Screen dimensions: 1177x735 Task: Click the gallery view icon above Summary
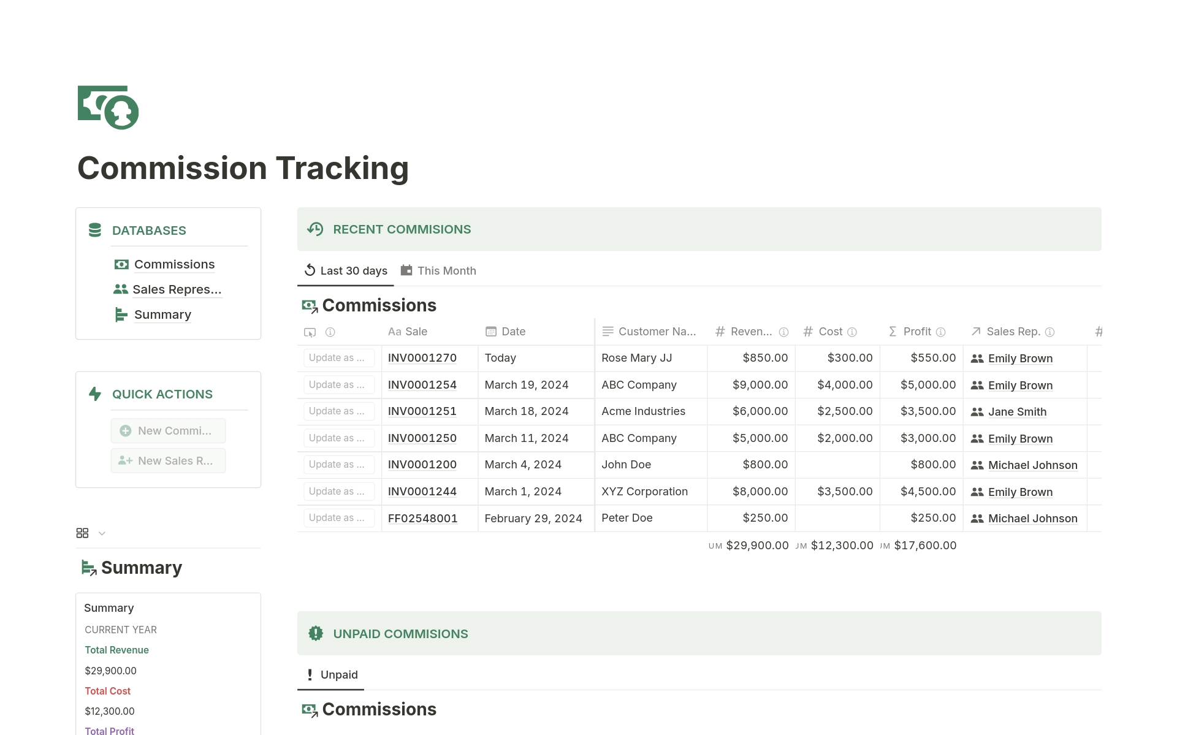82,533
